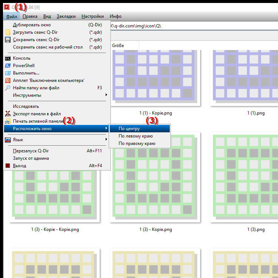The width and height of the screenshot is (278, 278).
Task: Choose Экспорт панели в файл
Action: click(57, 114)
